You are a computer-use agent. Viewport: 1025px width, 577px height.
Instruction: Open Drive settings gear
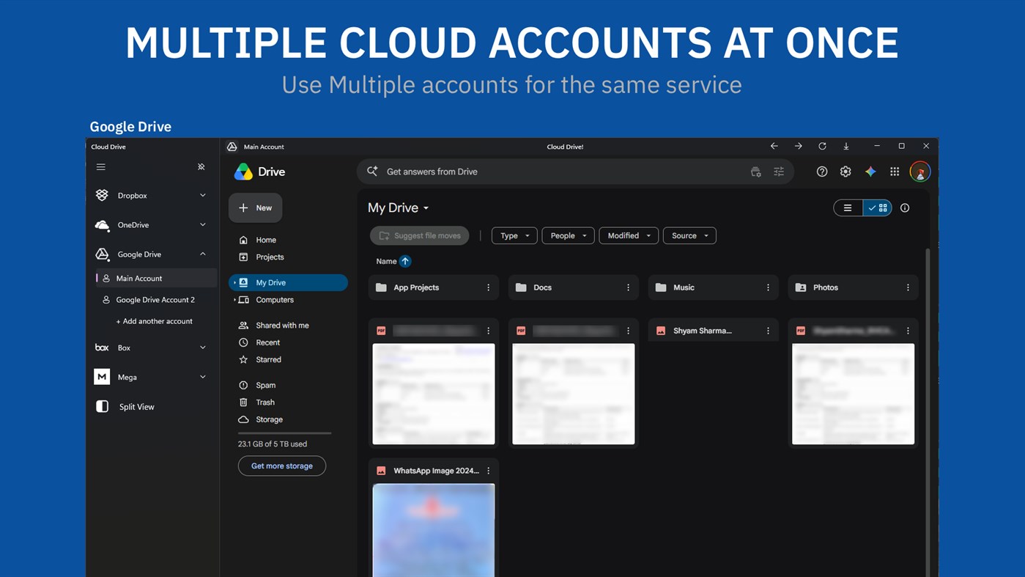[845, 172]
